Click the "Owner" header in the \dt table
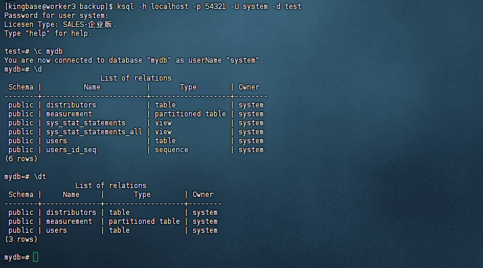483x268 pixels. tap(203, 195)
